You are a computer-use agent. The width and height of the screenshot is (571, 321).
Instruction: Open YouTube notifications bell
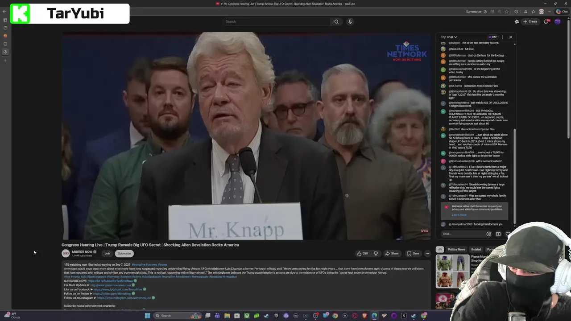pyautogui.click(x=546, y=21)
